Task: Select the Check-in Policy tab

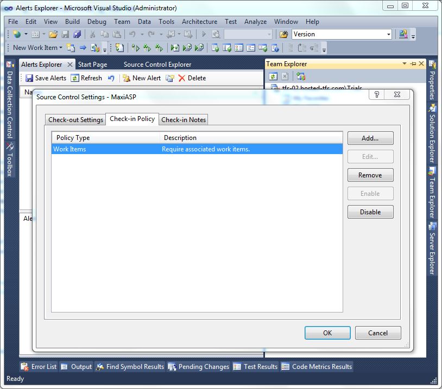Action: [132, 119]
